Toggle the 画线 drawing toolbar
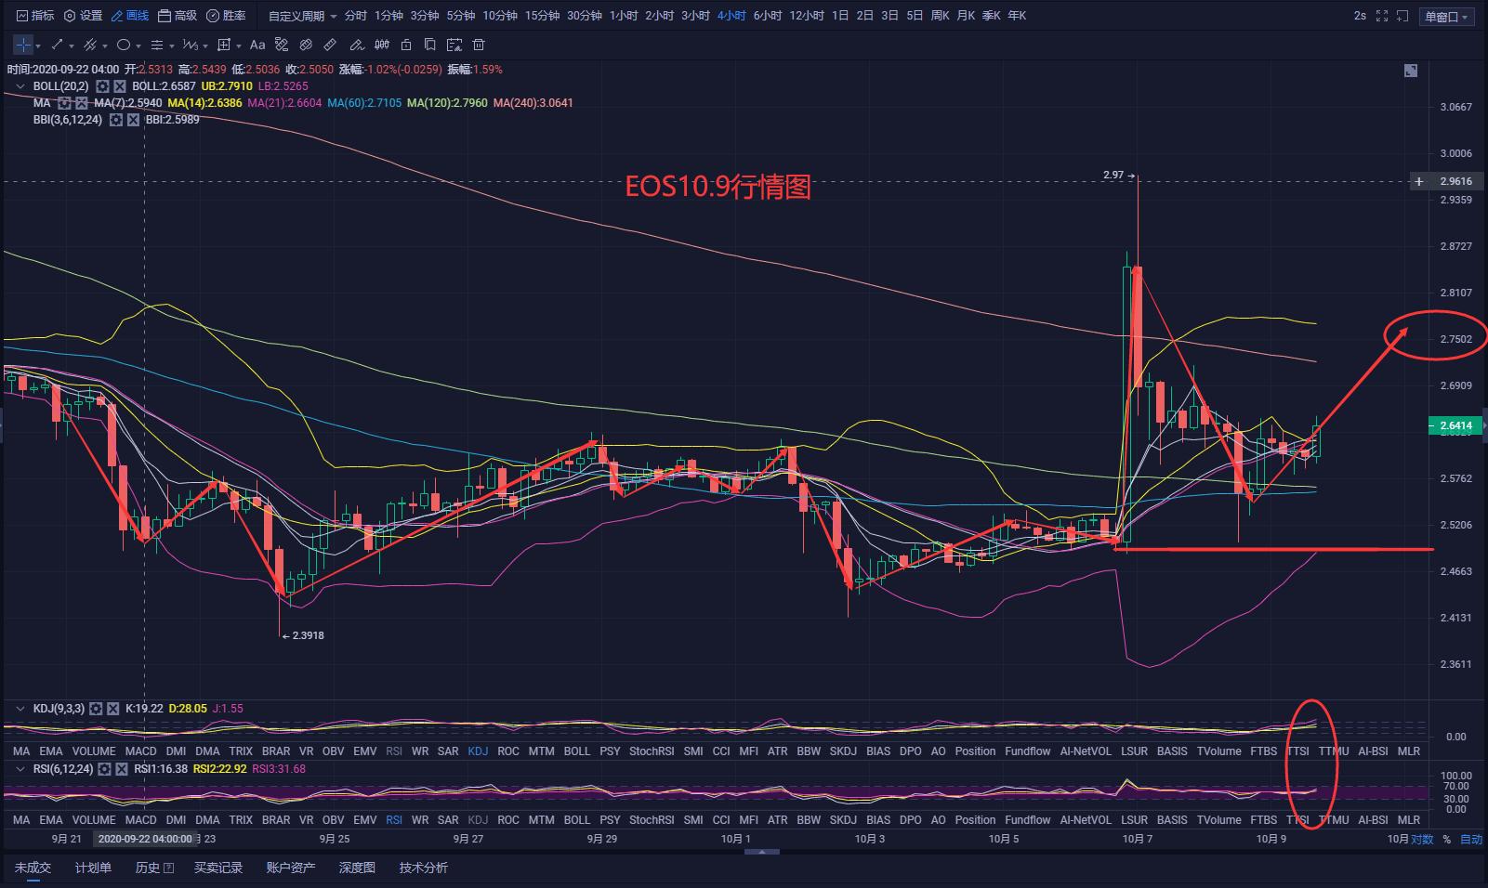This screenshot has height=888, width=1488. (130, 16)
